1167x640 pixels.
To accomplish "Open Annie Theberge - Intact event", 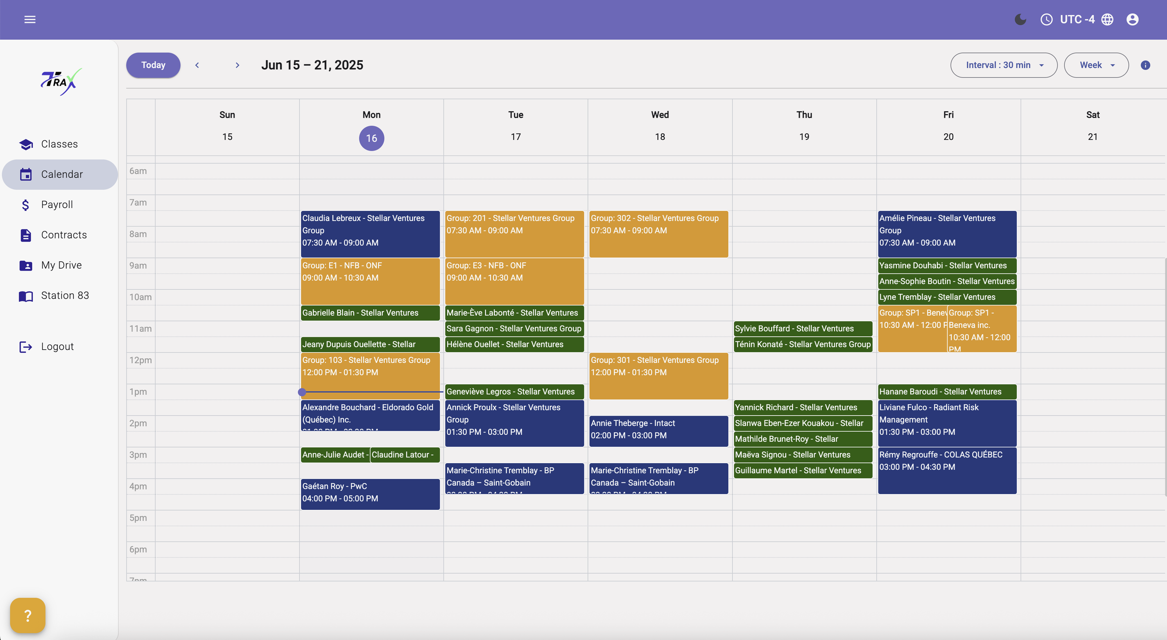I will click(x=659, y=431).
